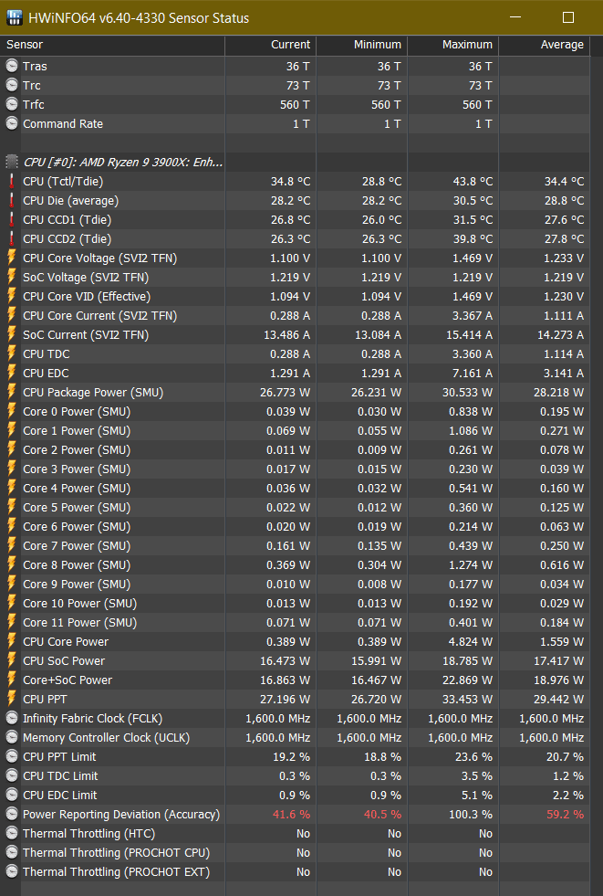Select the Core 8 Power (SMU) row

pyautogui.click(x=295, y=564)
